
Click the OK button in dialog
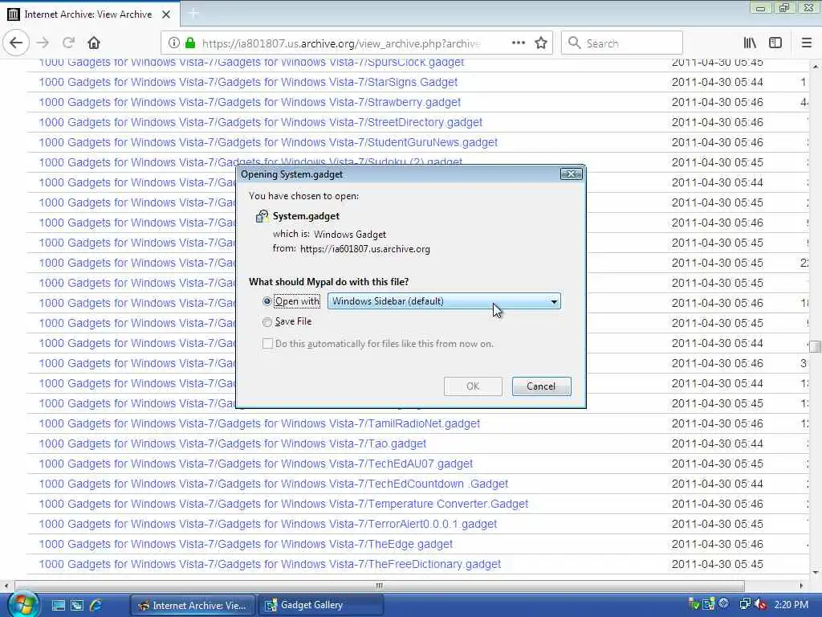[473, 386]
